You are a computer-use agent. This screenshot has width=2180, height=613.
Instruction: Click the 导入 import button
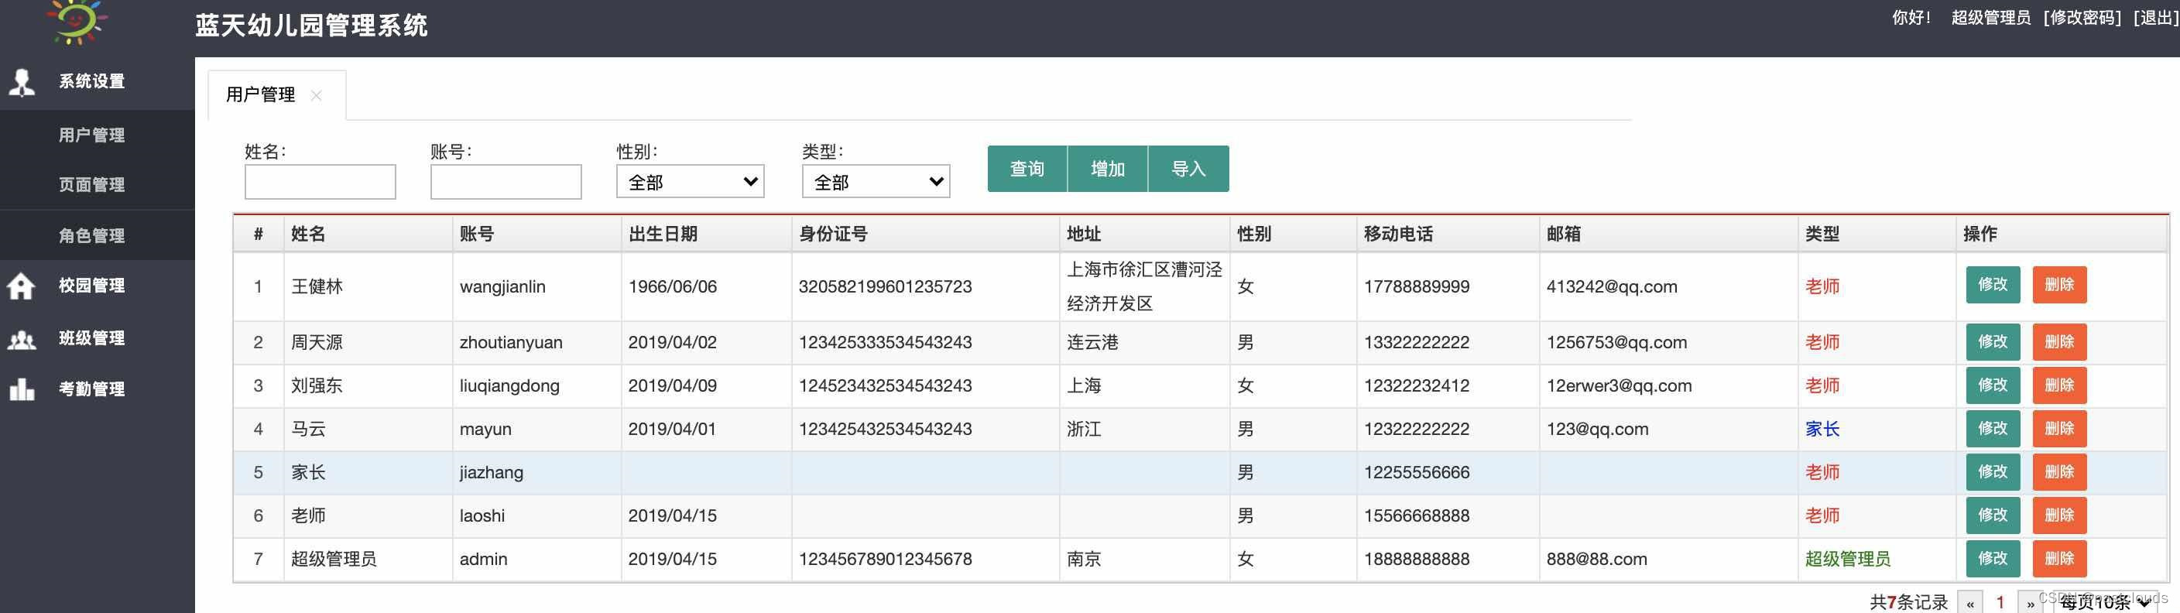point(1188,169)
